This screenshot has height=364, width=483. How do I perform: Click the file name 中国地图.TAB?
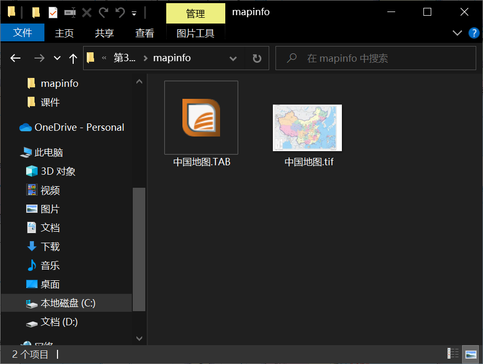[x=202, y=162]
